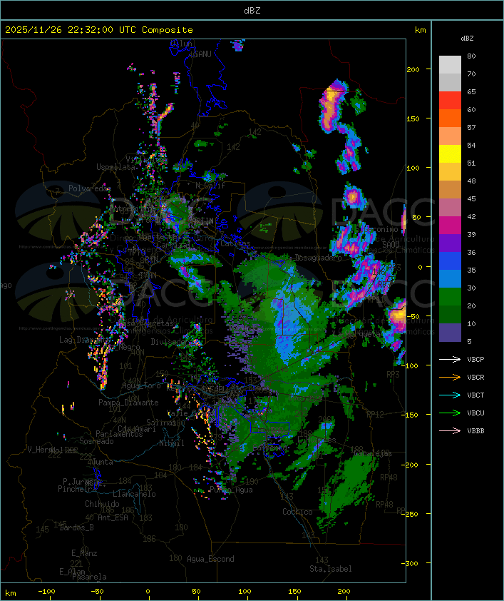The height and width of the screenshot is (601, 504).
Task: Pick the light blue 30-35 dBZ swatch
Action: tap(450, 279)
